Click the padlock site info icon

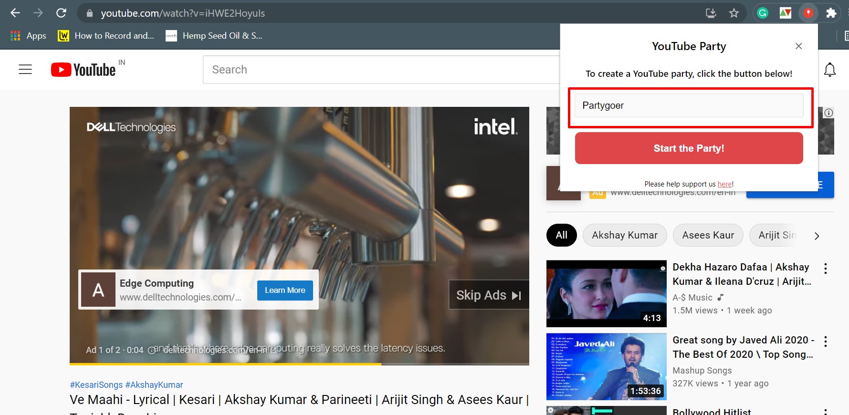(89, 13)
